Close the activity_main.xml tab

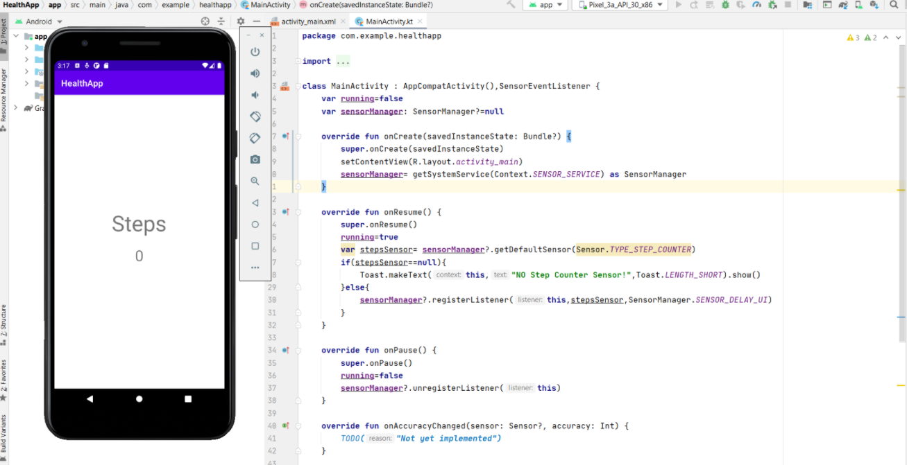coord(343,21)
